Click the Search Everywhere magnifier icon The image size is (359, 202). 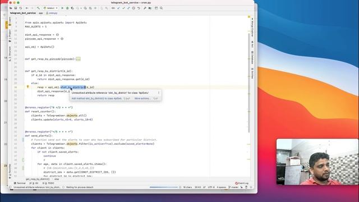[161, 8]
